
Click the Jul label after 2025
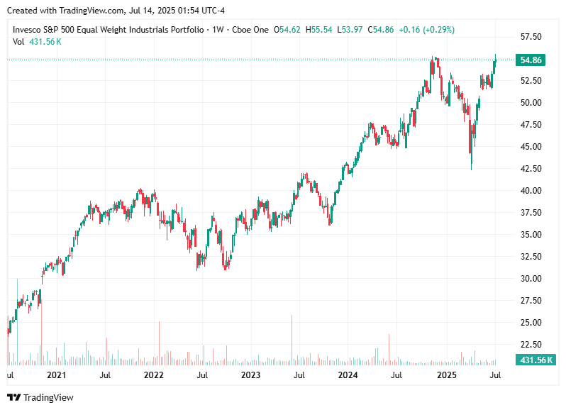pyautogui.click(x=495, y=375)
